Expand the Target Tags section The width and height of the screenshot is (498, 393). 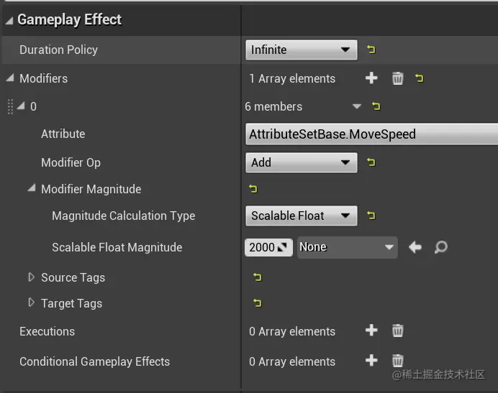[x=31, y=302]
